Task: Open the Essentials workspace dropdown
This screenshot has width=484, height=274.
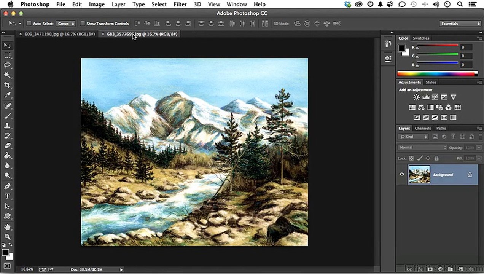Action: point(460,24)
